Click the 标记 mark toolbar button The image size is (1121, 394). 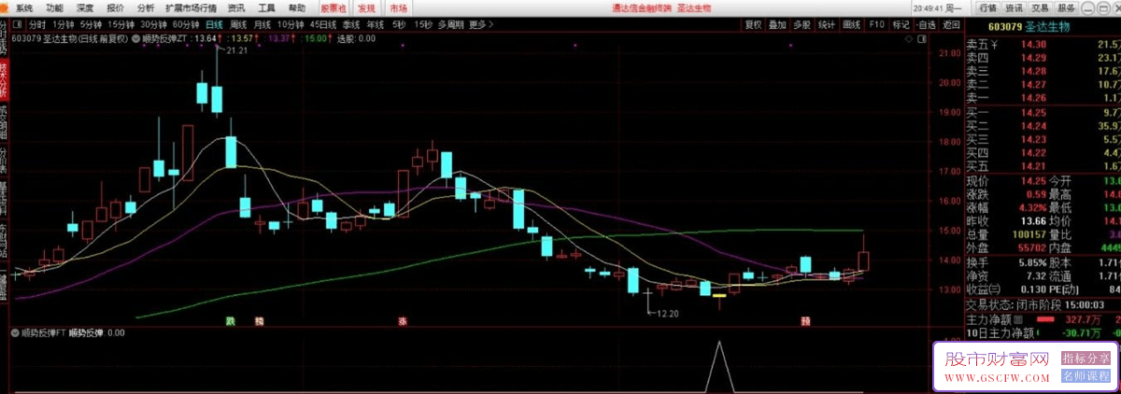(x=901, y=23)
